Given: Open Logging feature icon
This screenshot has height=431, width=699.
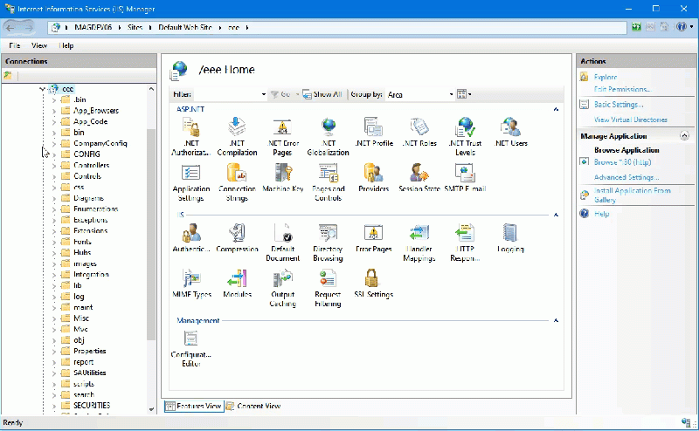Looking at the screenshot, I should coord(511,238).
